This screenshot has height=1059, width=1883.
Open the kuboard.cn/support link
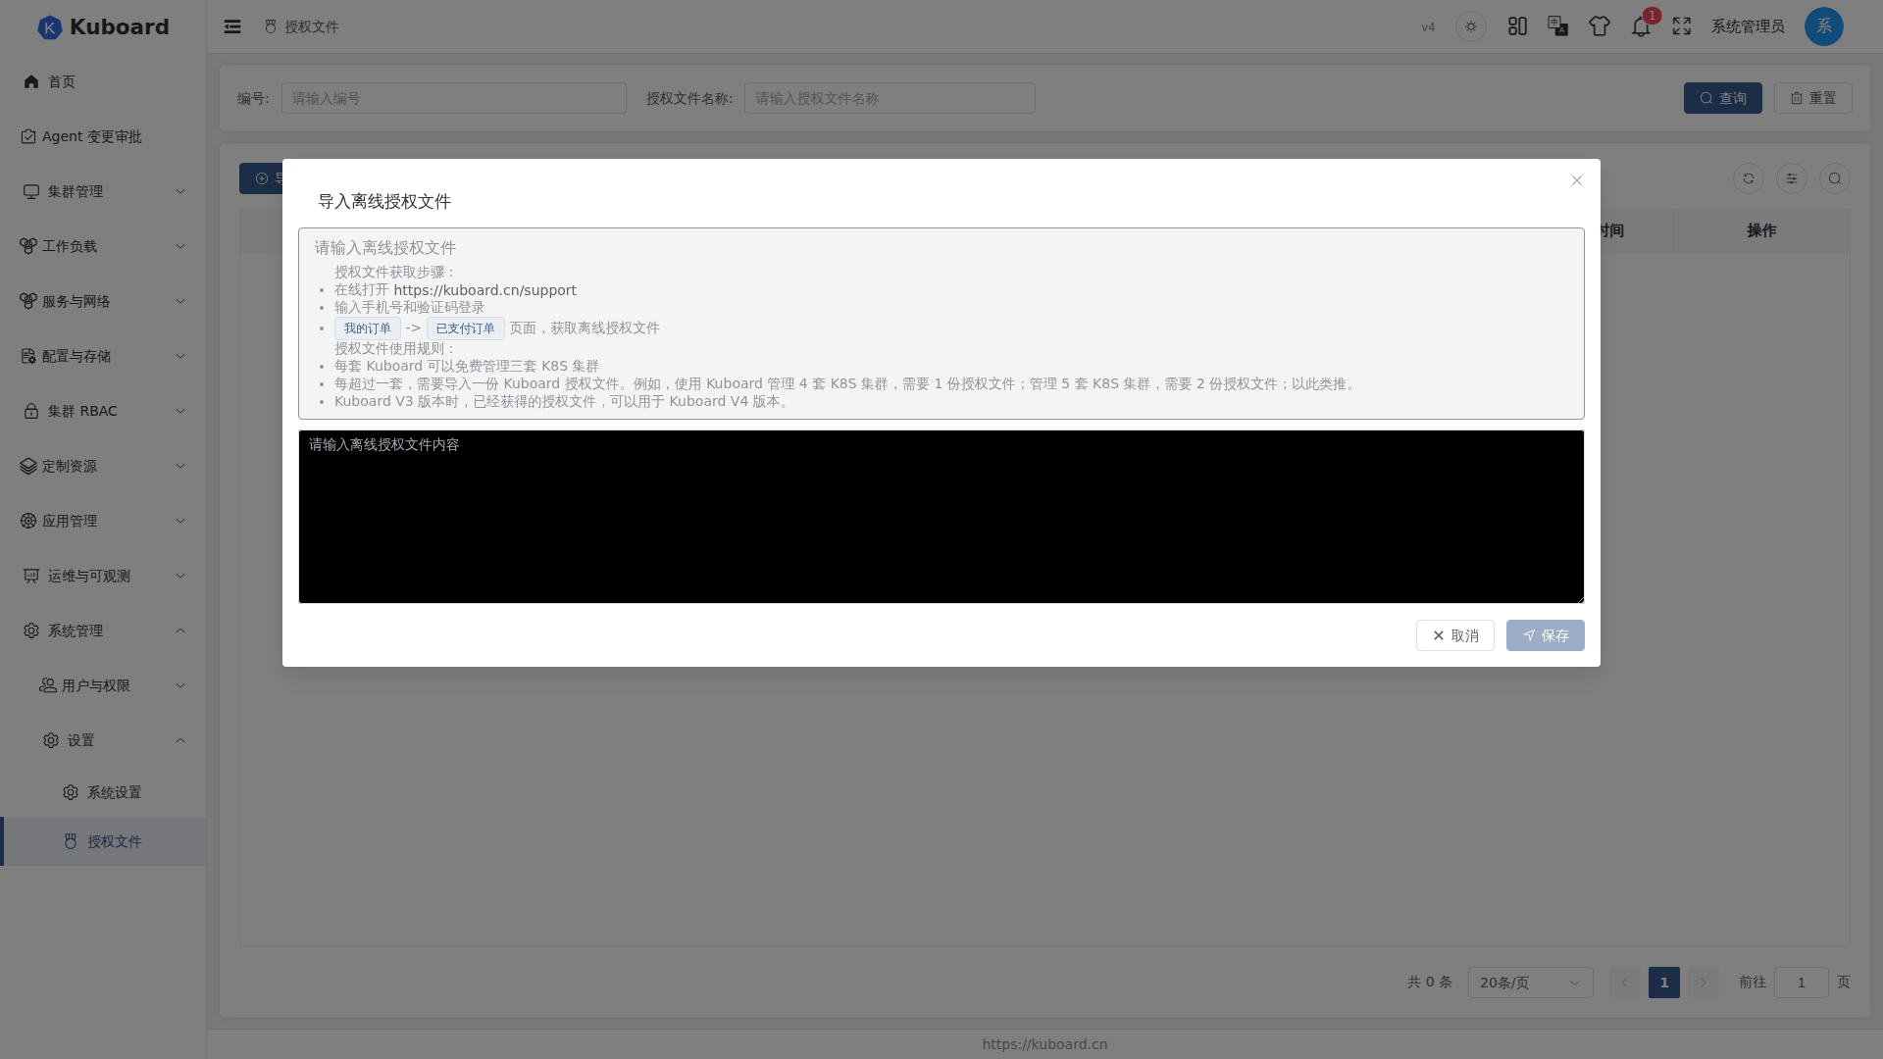coord(484,290)
